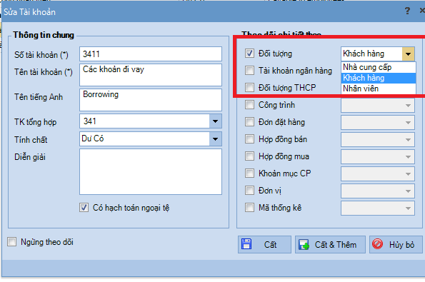This screenshot has width=425, height=282.
Task: Check the Ngừng theo dõi box
Action: (x=11, y=241)
